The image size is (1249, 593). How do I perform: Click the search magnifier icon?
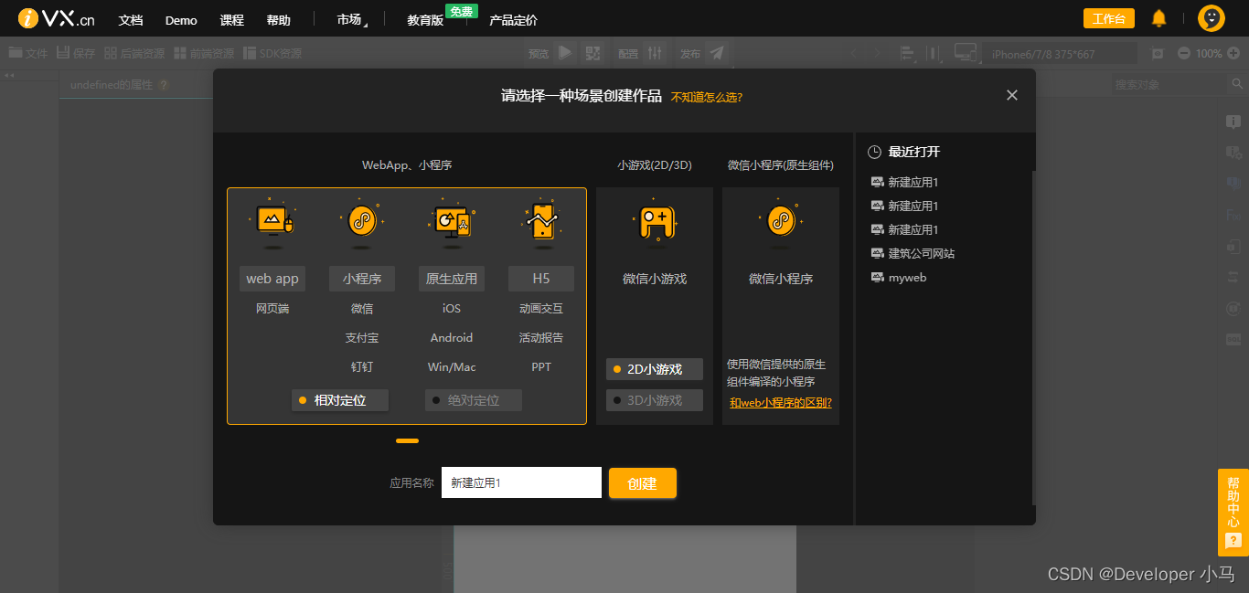pos(1237,84)
